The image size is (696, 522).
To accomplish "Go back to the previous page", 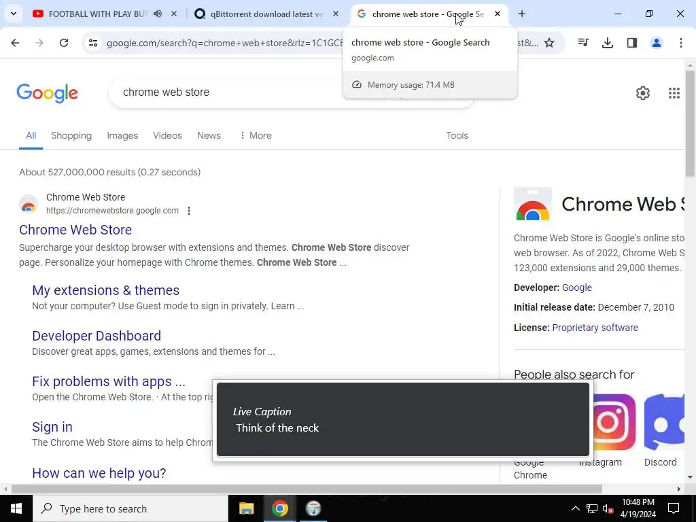I will (x=15, y=43).
